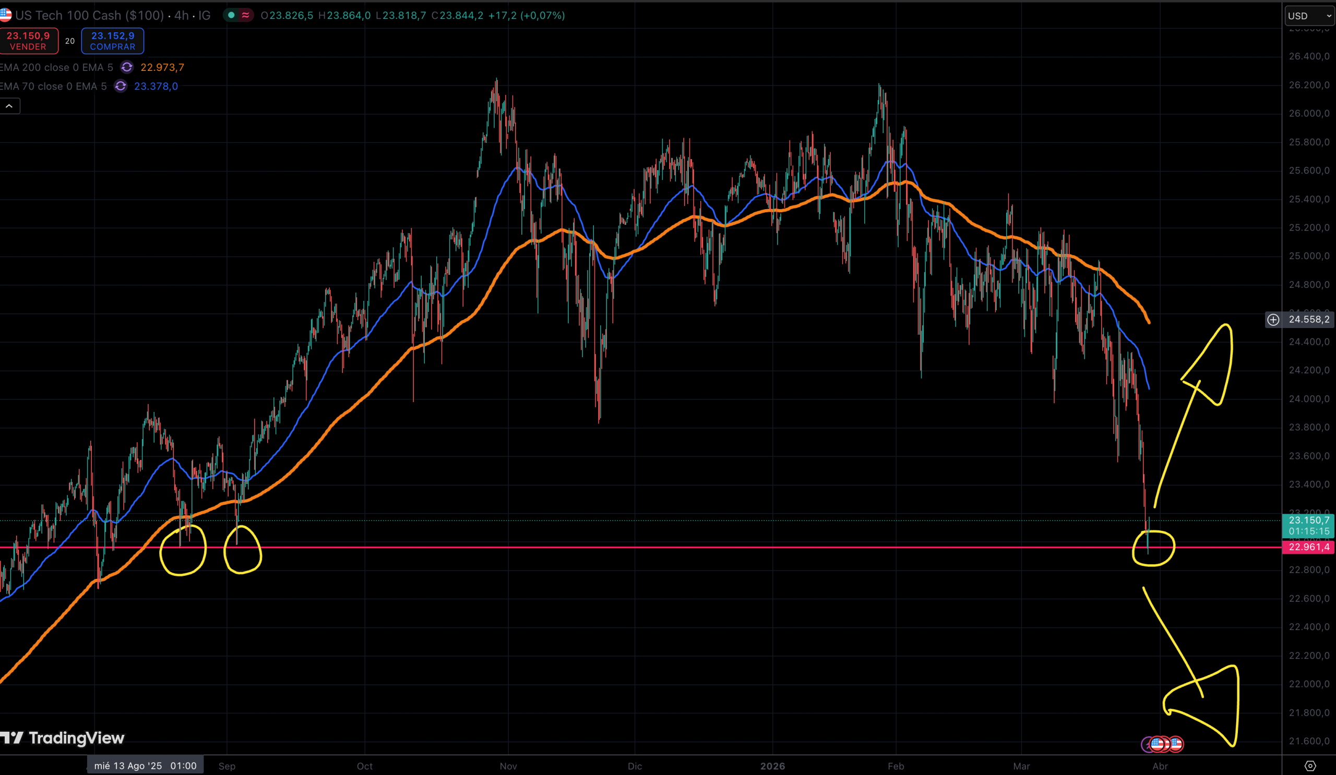Click the Feb label on the time axis

coord(896,766)
